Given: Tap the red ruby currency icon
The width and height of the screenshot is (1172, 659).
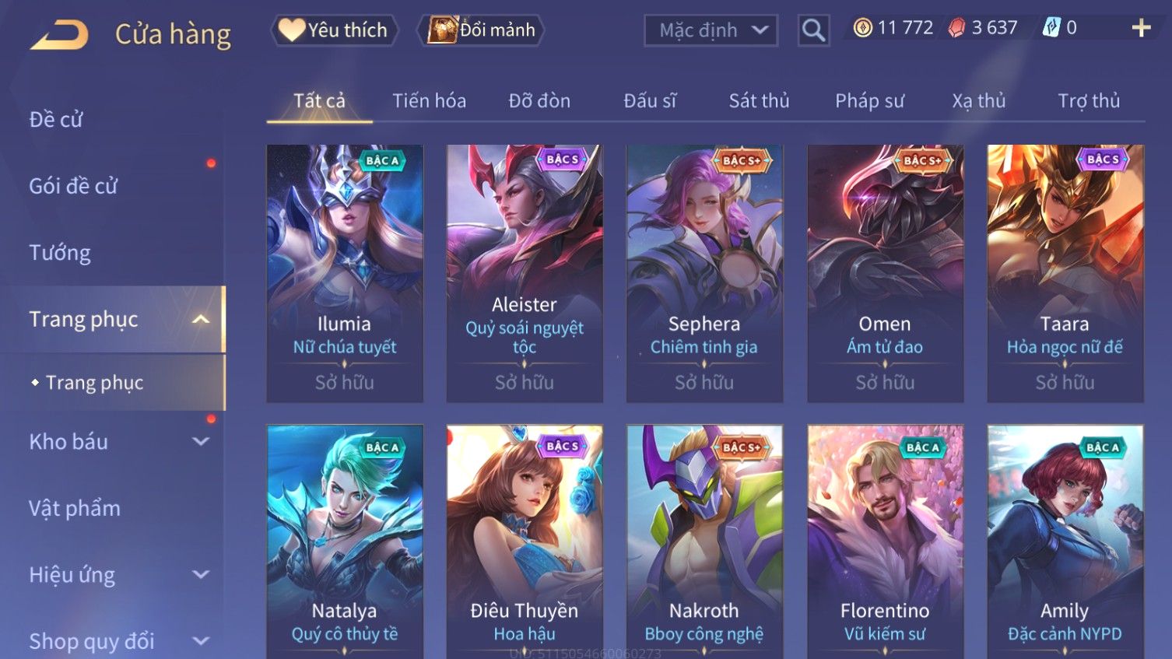Looking at the screenshot, I should pyautogui.click(x=957, y=28).
